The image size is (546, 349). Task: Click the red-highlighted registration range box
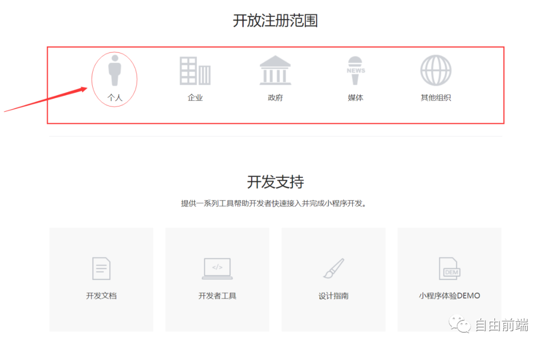[275, 84]
